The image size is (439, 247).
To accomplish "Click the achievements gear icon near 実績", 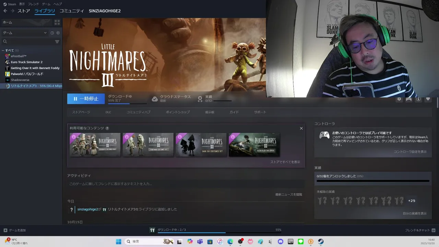I will tap(200, 99).
